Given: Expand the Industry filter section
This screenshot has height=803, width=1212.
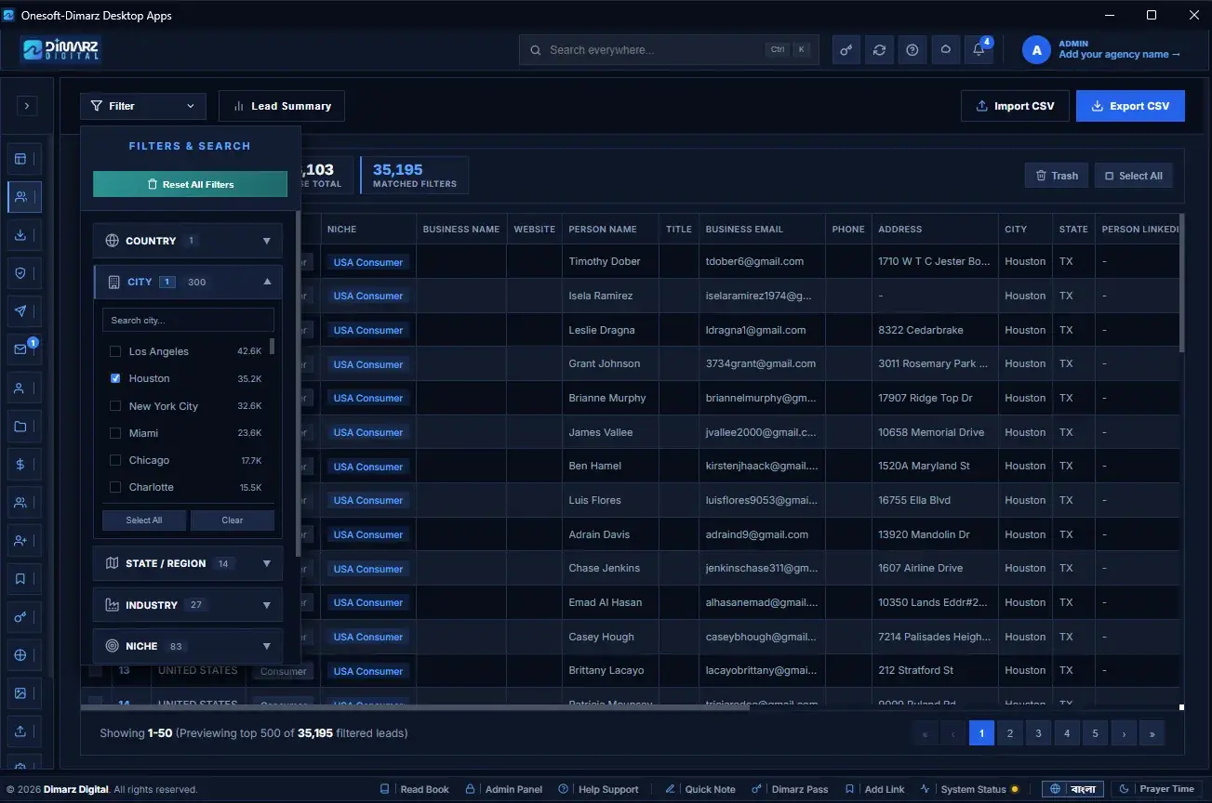Looking at the screenshot, I should point(188,605).
